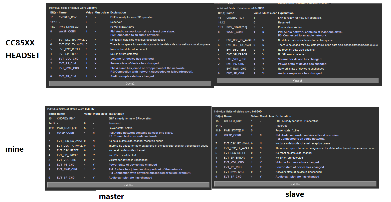Select EVT_VOL_CHG in the 0x8B0F dialog

(69, 59)
